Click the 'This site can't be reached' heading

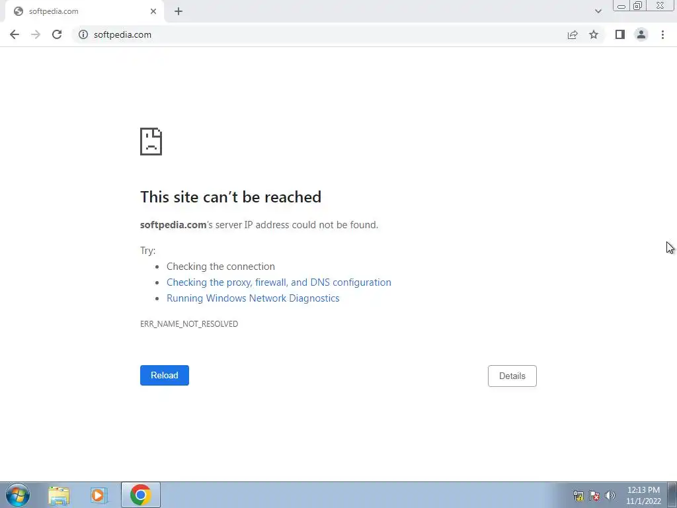click(x=231, y=197)
